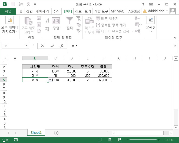The image size is (179, 143).
Task: Cancel the cell entry with X
Action: coord(42,46)
